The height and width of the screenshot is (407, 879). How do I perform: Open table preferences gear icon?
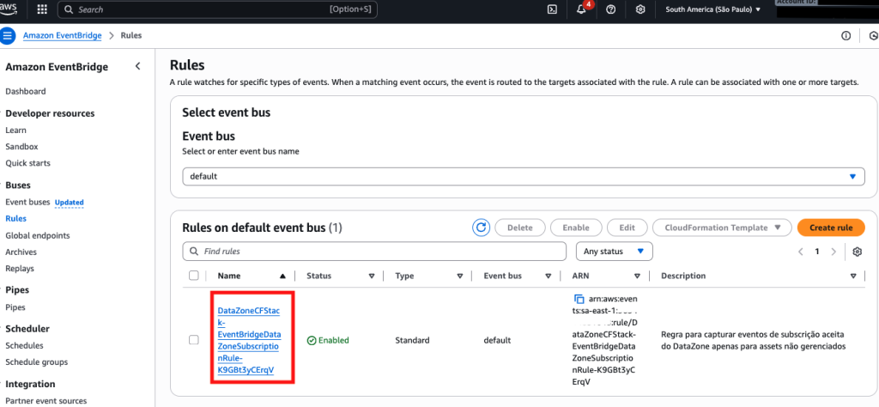857,252
